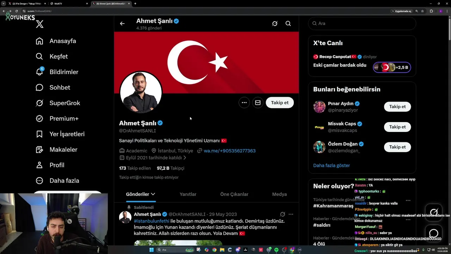
Task: Open browser extensions puzzle icon
Action: (431, 11)
